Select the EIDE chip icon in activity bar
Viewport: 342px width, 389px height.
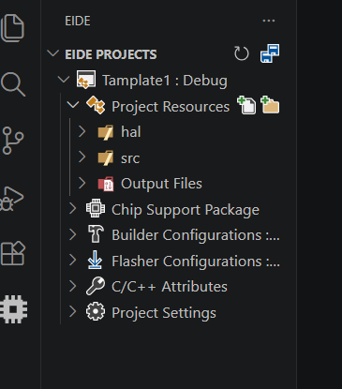coord(14,309)
